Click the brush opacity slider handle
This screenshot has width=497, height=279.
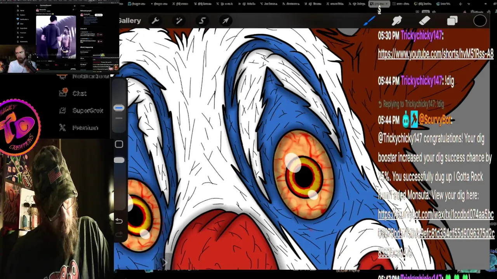pyautogui.click(x=119, y=160)
